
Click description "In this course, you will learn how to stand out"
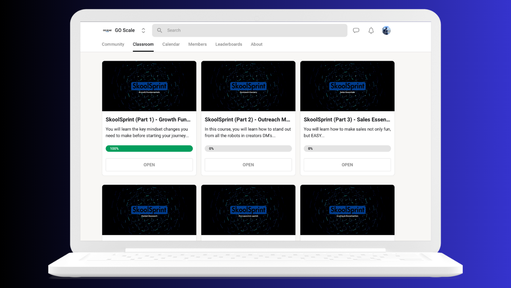point(247,129)
